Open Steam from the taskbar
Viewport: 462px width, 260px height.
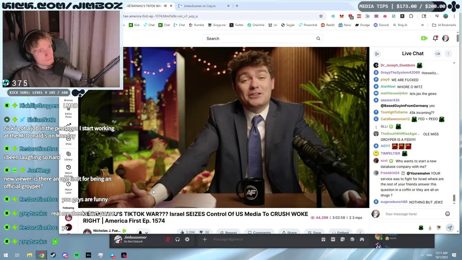(53, 255)
